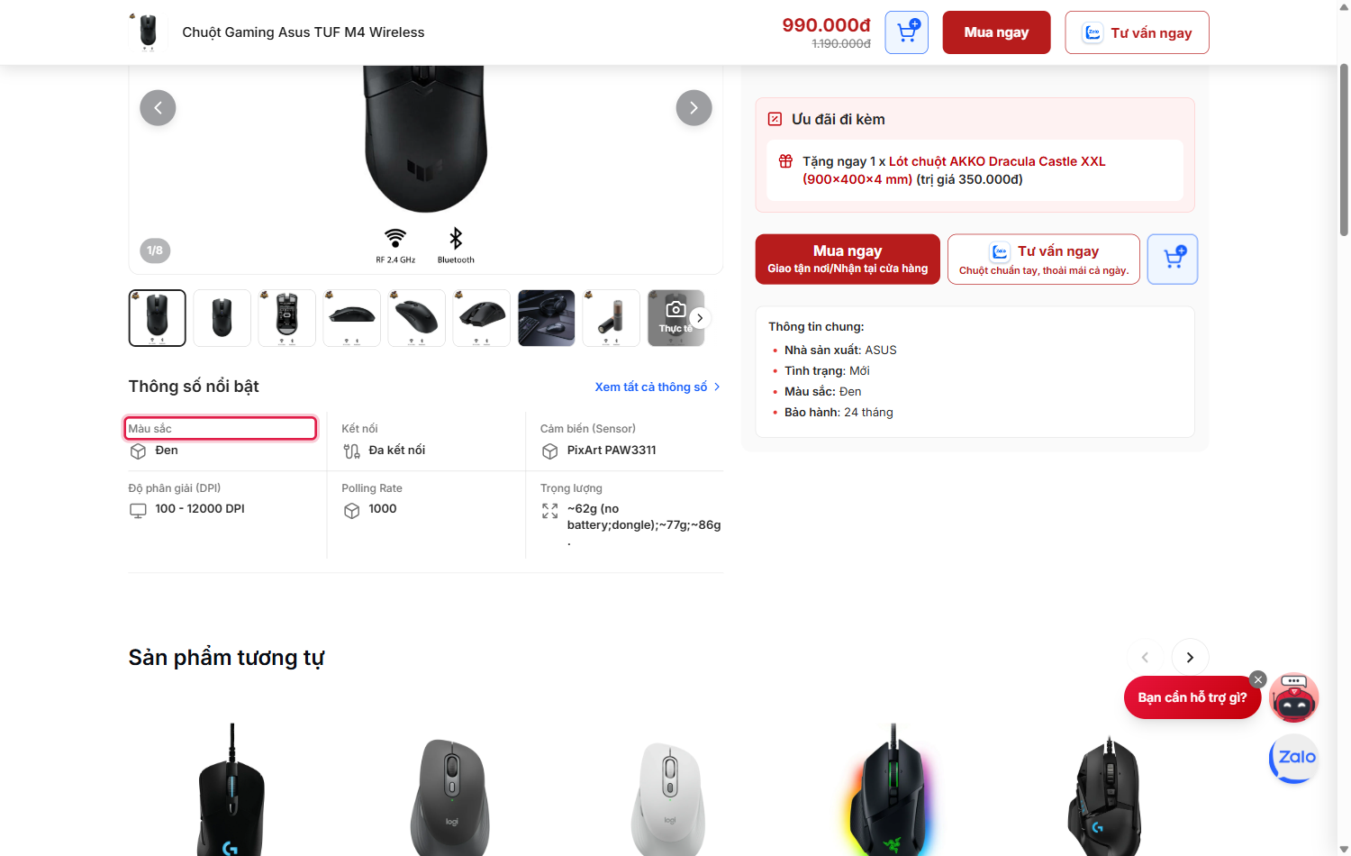Select the second mouse thumbnail image
The width and height of the screenshot is (1351, 856).
[x=222, y=318]
